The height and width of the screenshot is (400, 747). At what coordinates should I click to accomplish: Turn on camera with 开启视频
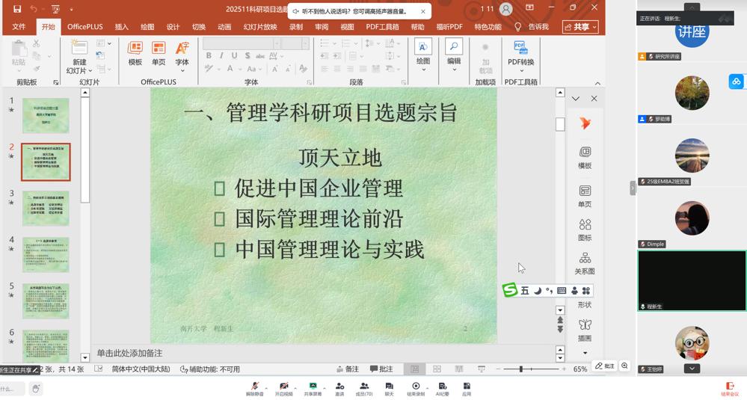pyautogui.click(x=284, y=389)
